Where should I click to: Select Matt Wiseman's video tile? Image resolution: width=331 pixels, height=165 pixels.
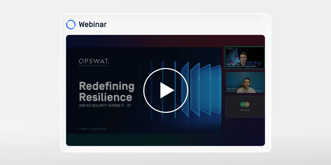coord(245,58)
